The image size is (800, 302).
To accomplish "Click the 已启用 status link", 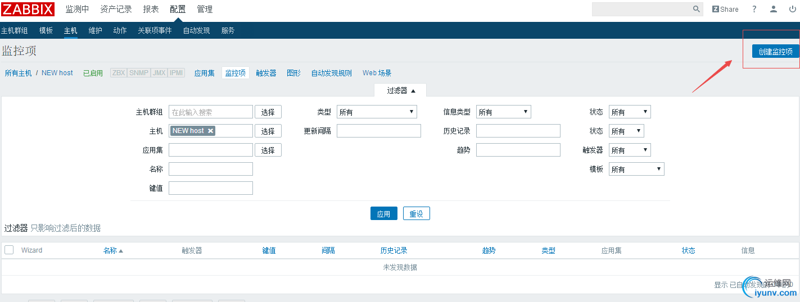I will [x=93, y=73].
